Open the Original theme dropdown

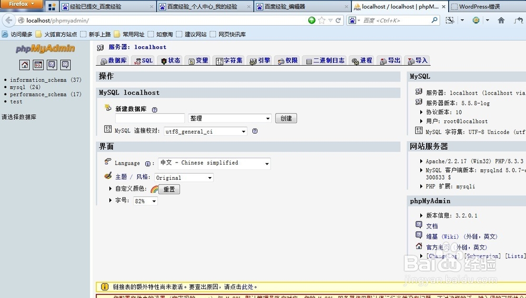coord(184,178)
